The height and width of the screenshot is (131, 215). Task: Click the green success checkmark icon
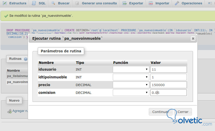tap(6, 16)
